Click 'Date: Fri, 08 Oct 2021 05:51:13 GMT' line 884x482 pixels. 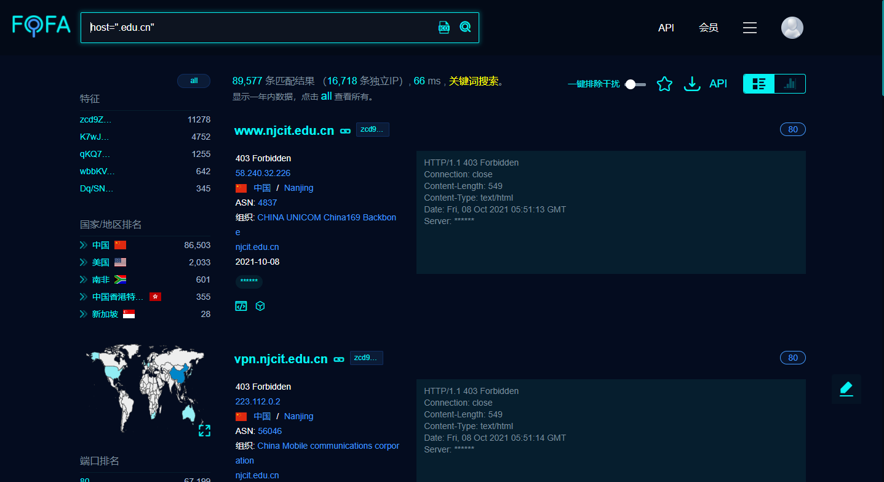tap(495, 209)
